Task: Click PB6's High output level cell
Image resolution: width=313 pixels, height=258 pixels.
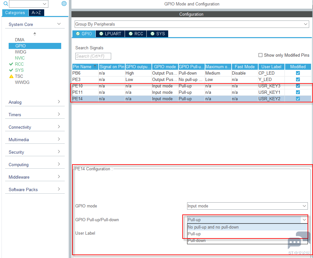Action: point(138,73)
